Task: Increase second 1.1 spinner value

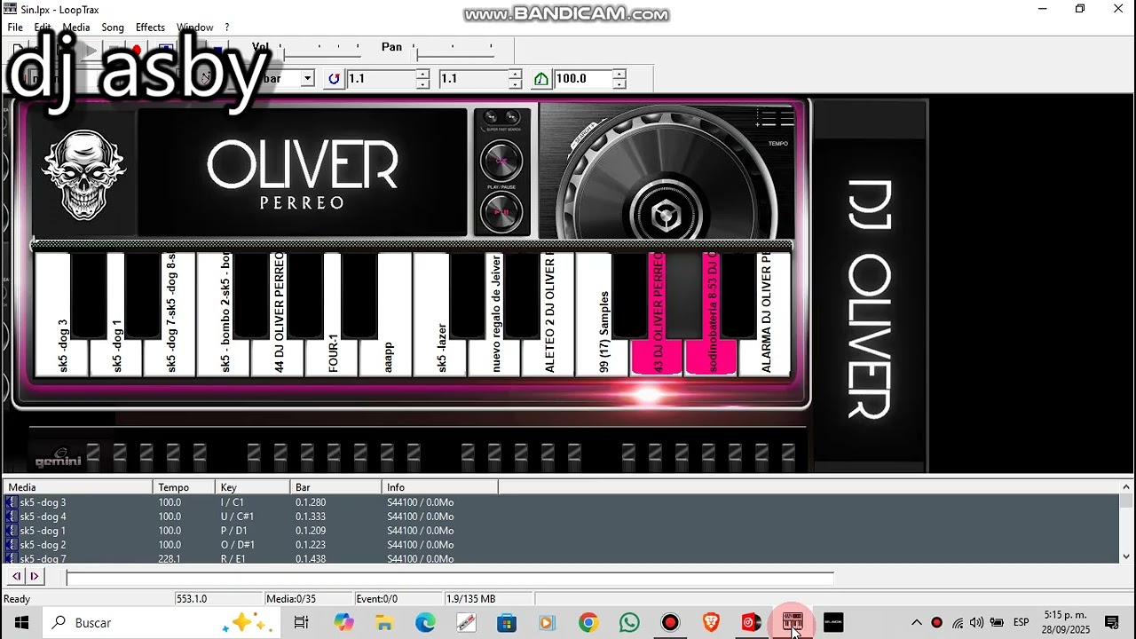Action: [516, 75]
